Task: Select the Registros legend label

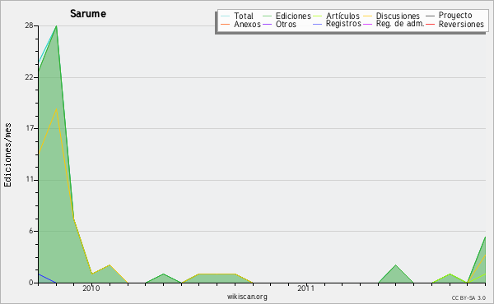Action: tap(343, 24)
